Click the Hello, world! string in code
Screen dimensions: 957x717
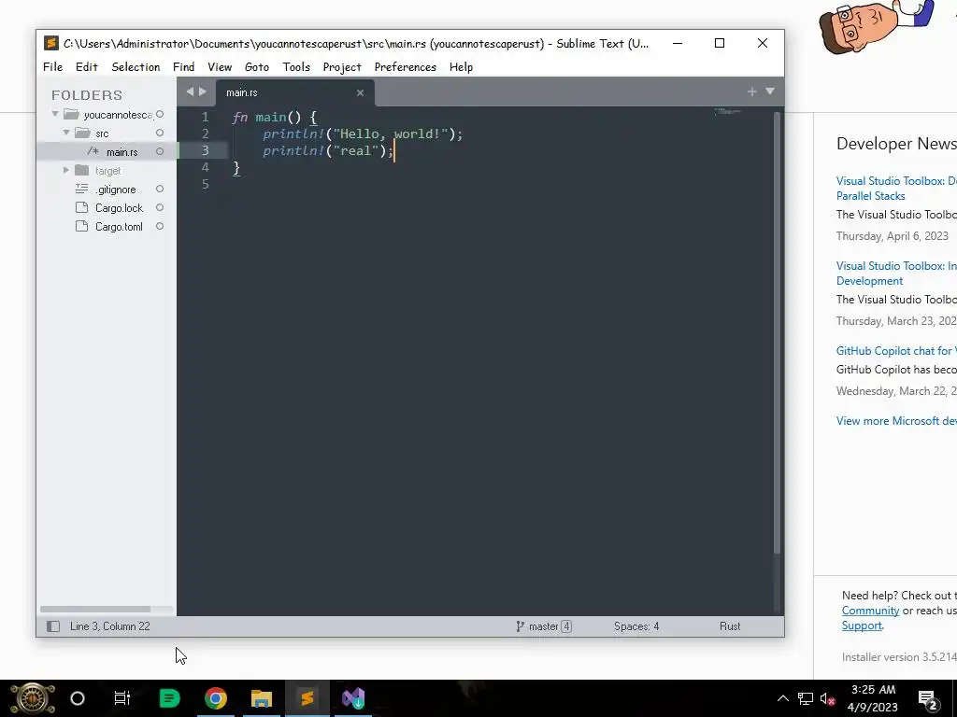391,134
